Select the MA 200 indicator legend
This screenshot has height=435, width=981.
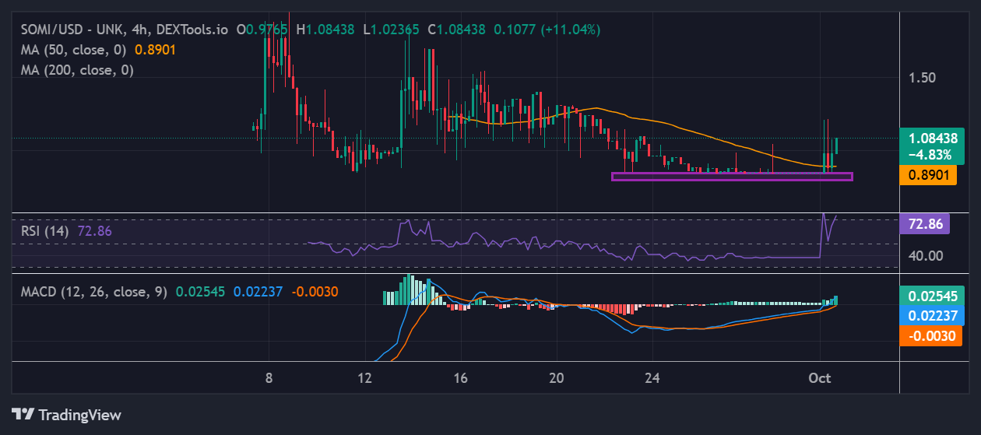point(77,70)
